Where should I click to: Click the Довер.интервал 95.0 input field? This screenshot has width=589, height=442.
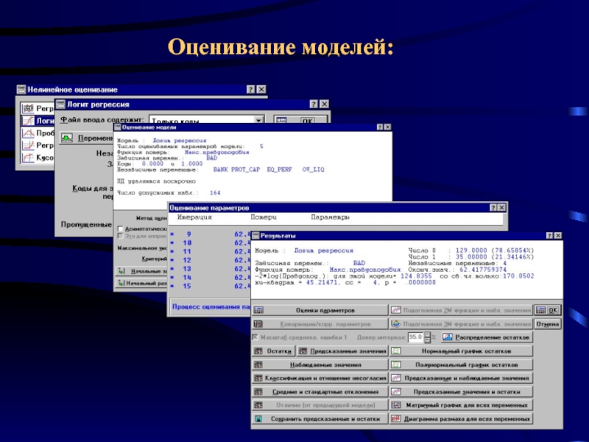415,337
